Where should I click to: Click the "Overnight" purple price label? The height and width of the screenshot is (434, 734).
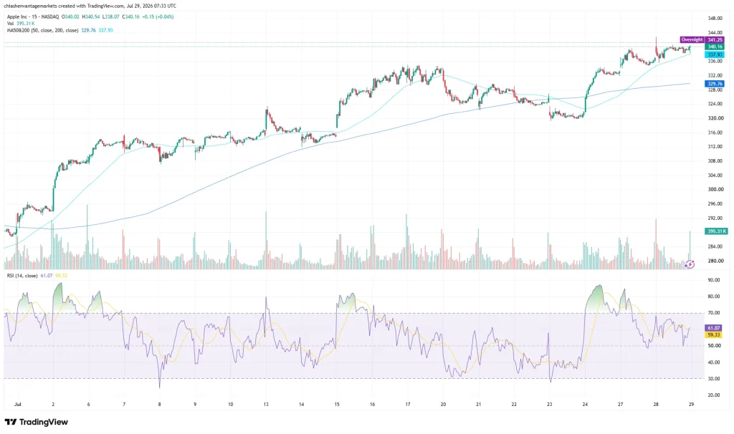(692, 40)
